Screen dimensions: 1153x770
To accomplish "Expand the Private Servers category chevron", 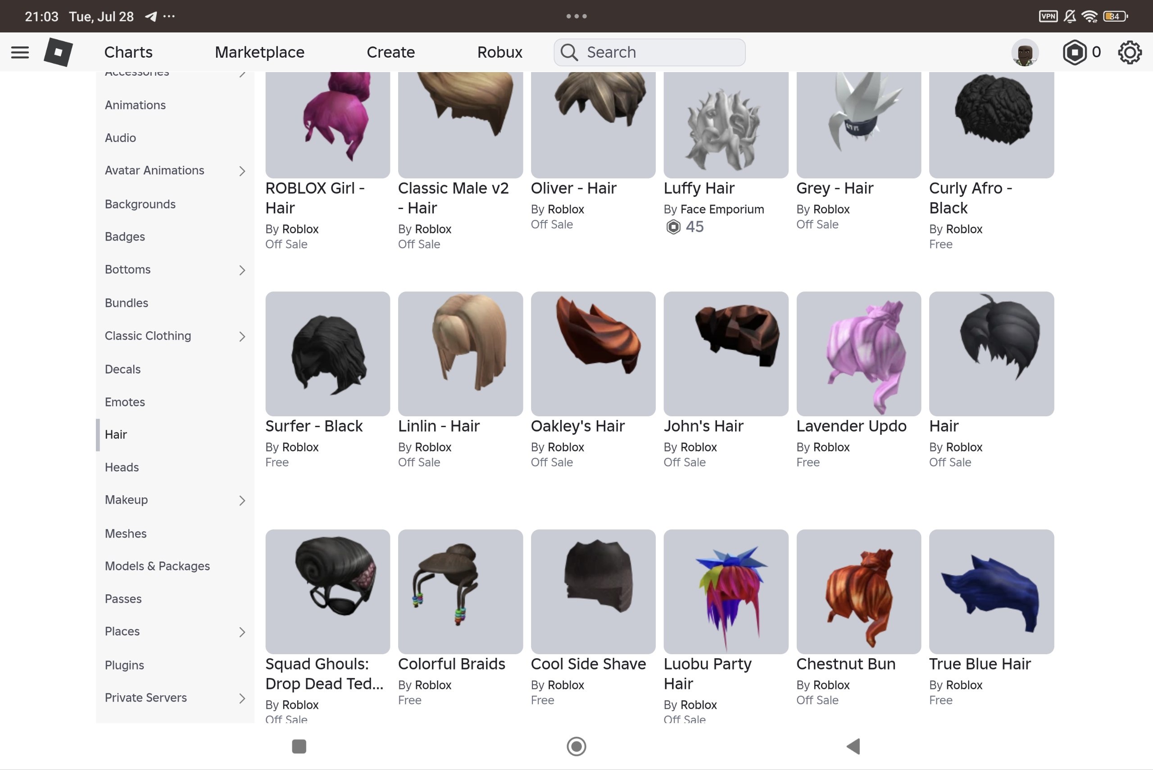I will [x=242, y=698].
